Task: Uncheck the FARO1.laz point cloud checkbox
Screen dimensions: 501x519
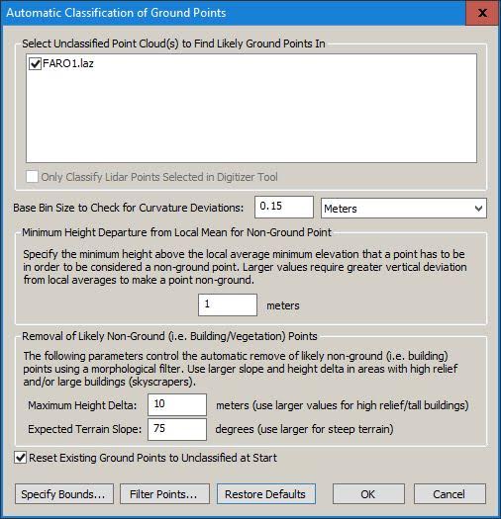Action: [35, 63]
